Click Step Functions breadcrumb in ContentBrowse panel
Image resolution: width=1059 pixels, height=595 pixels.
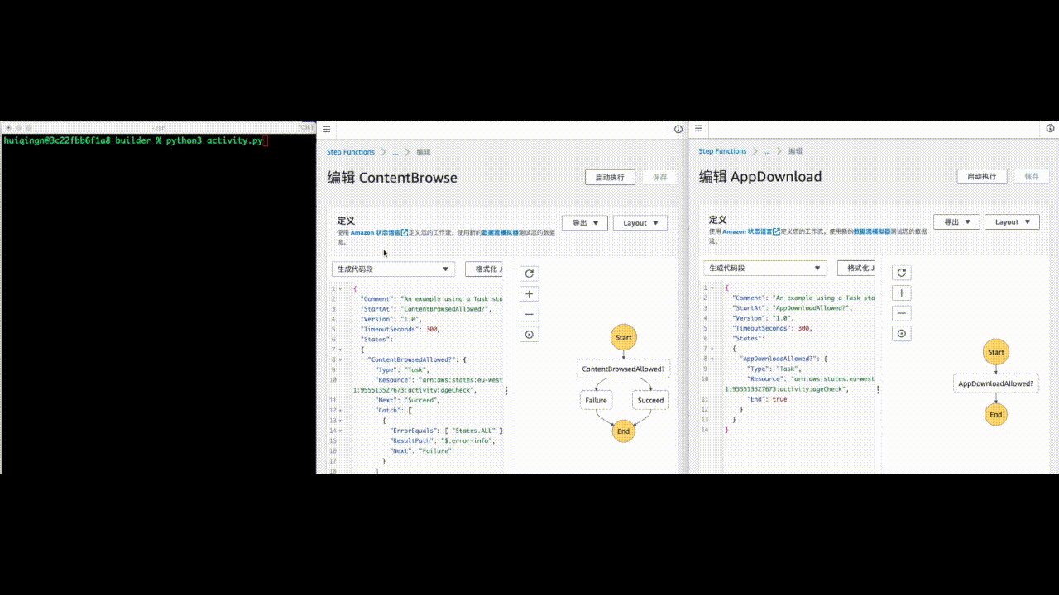pos(351,152)
